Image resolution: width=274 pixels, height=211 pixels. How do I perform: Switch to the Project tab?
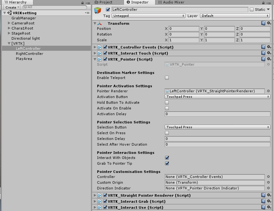pyautogui.click(x=105, y=2)
